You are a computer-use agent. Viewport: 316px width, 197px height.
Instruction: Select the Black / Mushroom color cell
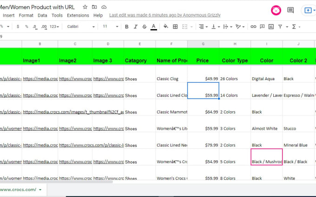pyautogui.click(x=267, y=157)
